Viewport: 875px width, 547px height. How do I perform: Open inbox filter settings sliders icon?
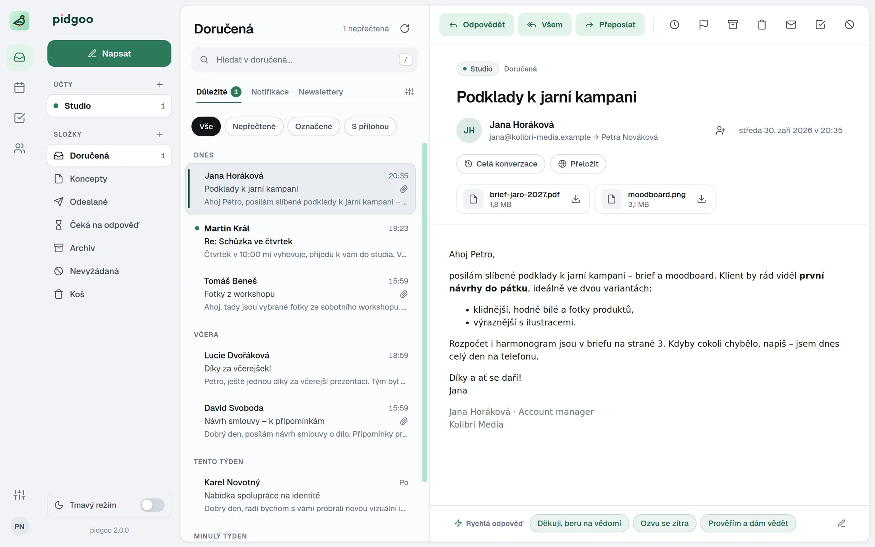tap(410, 92)
